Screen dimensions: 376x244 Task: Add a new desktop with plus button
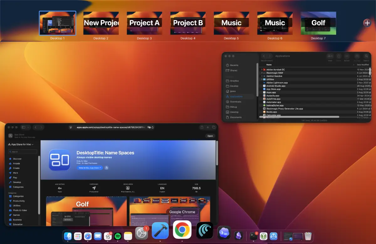coord(367,23)
